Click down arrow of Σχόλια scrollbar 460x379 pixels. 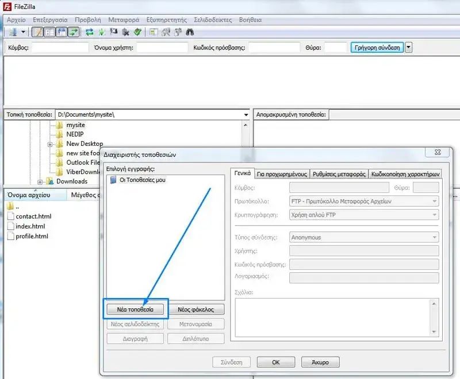click(434, 332)
